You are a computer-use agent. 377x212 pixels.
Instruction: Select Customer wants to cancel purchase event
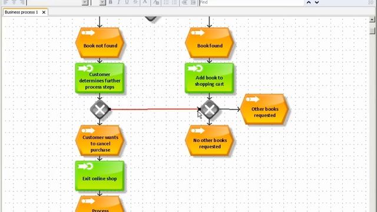(x=100, y=141)
